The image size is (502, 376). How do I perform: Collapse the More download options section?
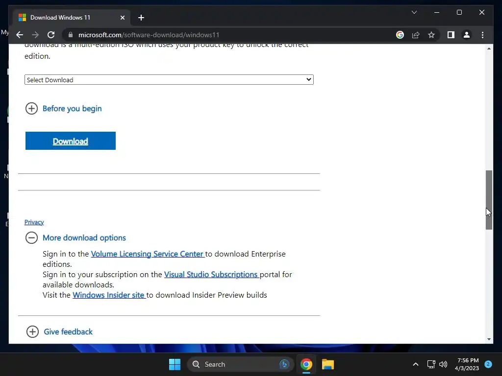pyautogui.click(x=75, y=237)
